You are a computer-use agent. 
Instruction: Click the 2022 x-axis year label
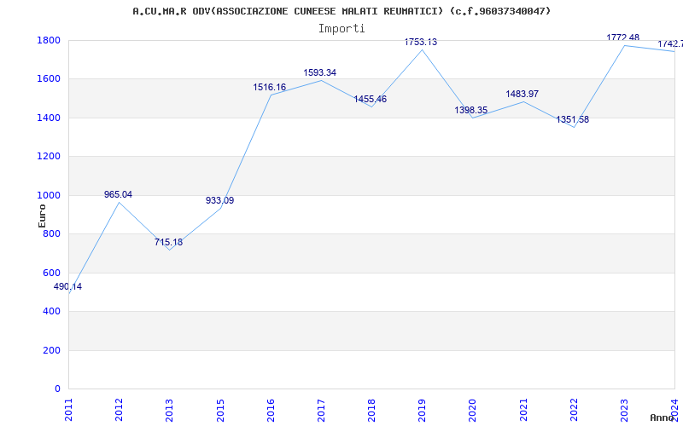coord(574,410)
